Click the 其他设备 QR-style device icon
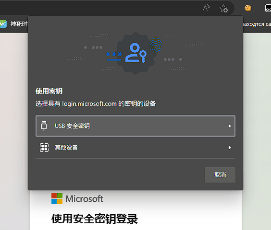This screenshot has height=230, width=271. coord(44,148)
